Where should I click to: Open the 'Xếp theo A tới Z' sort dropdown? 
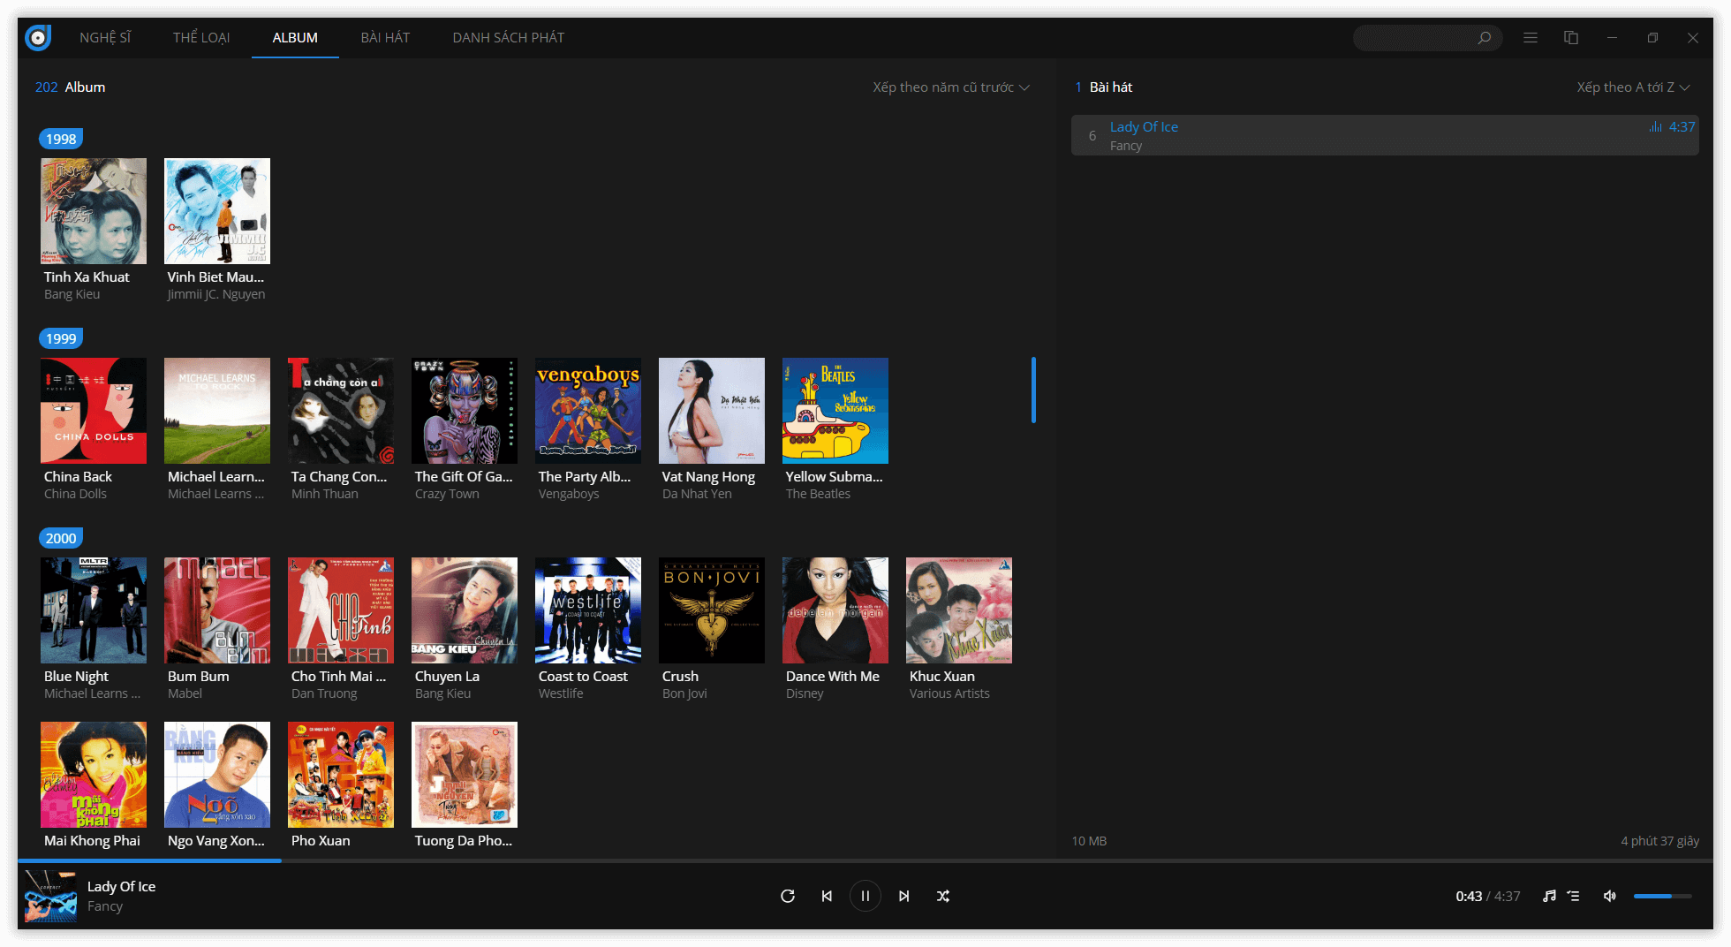1633,87
